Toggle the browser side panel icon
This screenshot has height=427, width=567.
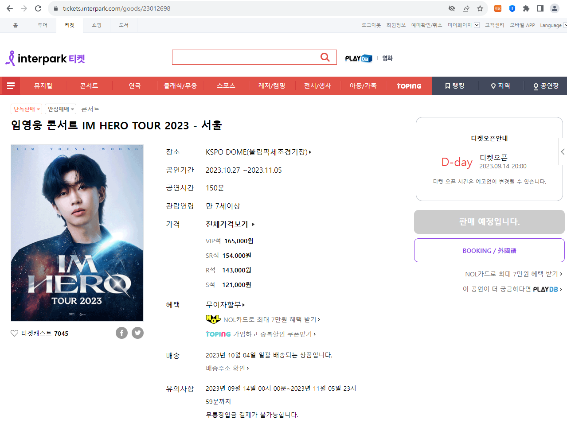coord(540,8)
